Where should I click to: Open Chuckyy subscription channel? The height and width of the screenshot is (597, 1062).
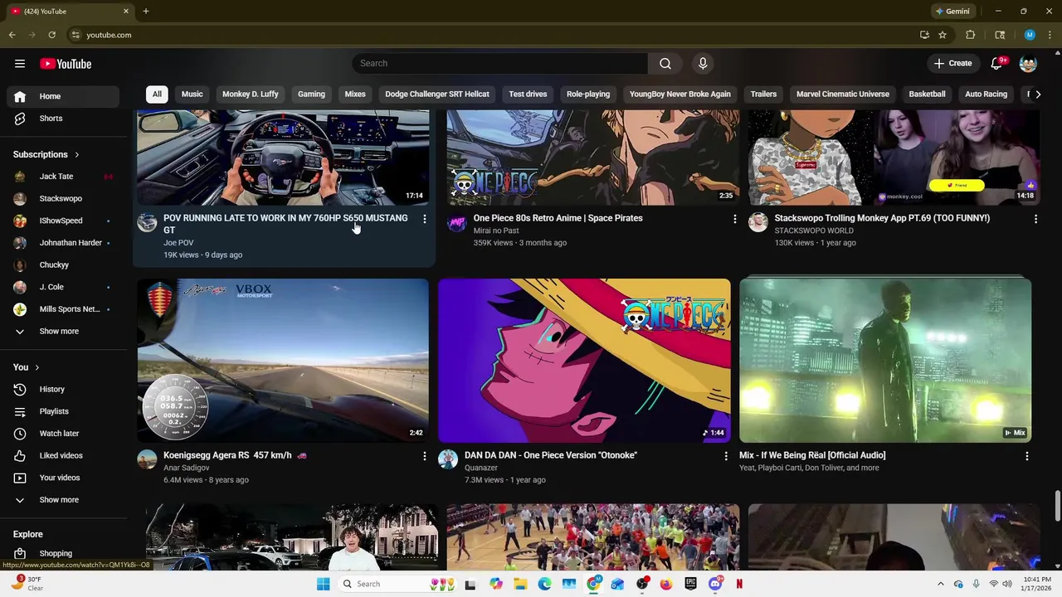[x=63, y=265]
